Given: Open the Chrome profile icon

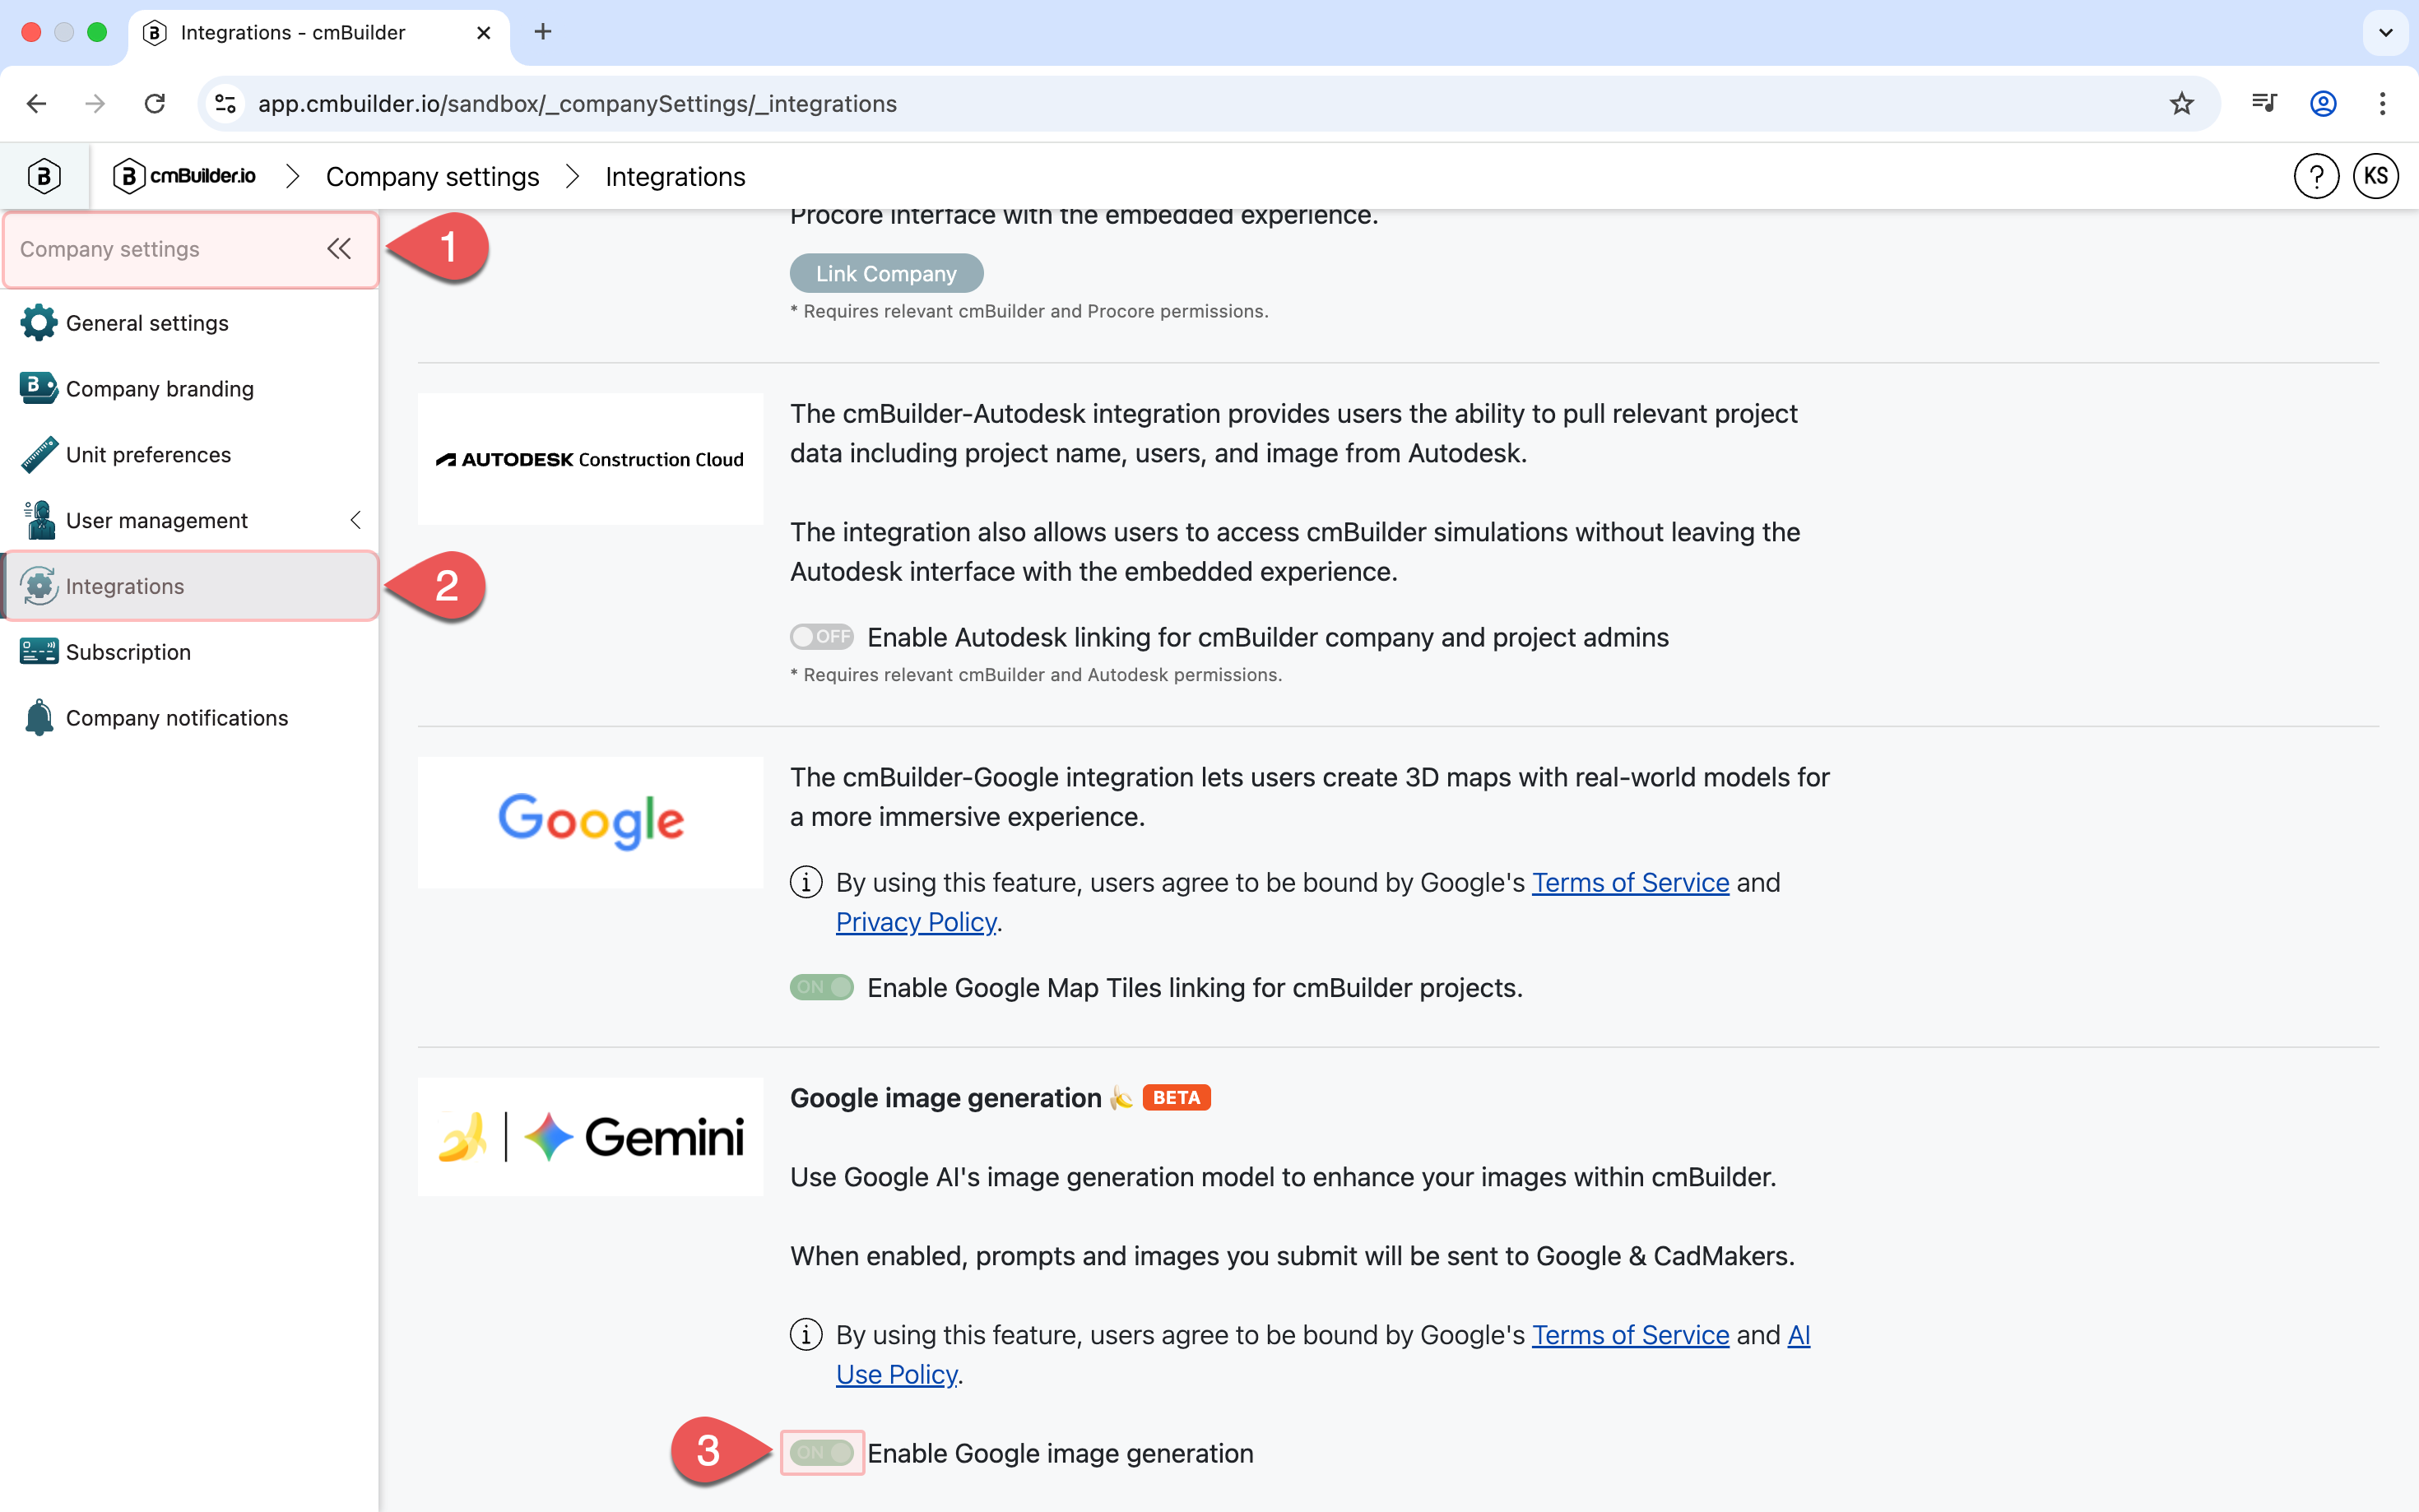Looking at the screenshot, I should pyautogui.click(x=2323, y=103).
